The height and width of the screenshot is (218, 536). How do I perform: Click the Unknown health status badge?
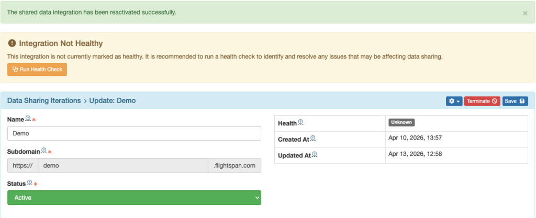click(x=401, y=122)
